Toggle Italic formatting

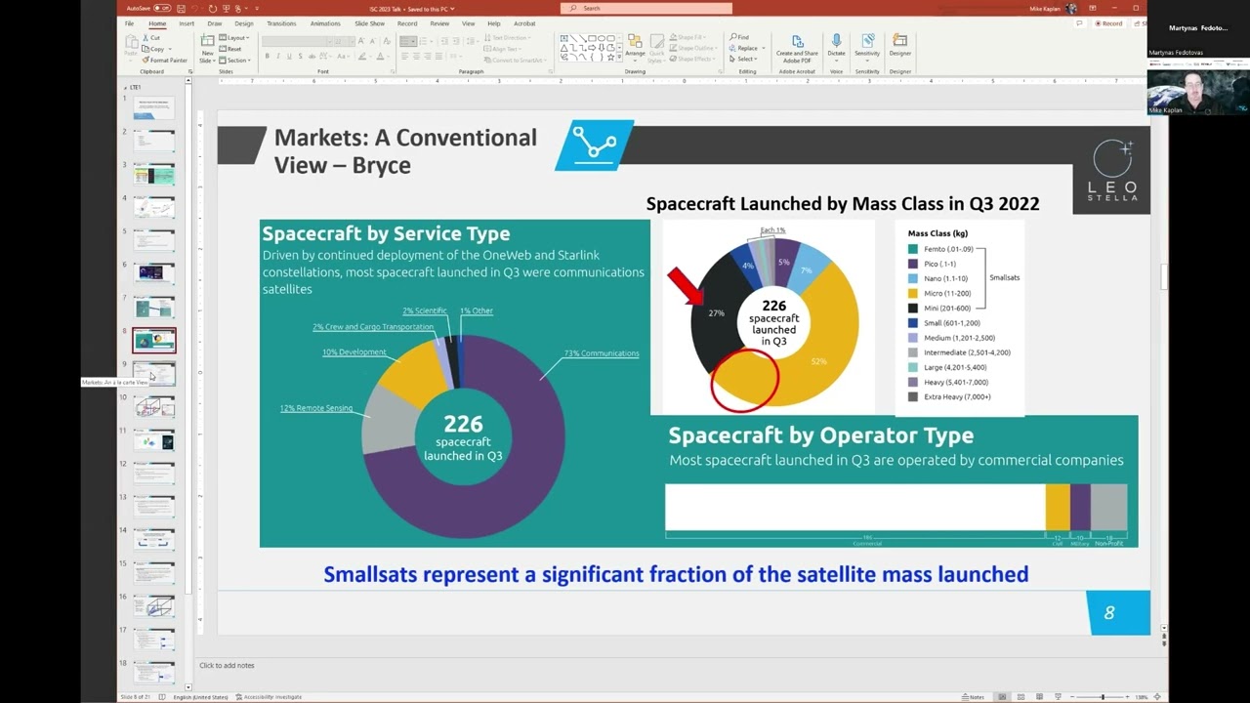pyautogui.click(x=277, y=56)
